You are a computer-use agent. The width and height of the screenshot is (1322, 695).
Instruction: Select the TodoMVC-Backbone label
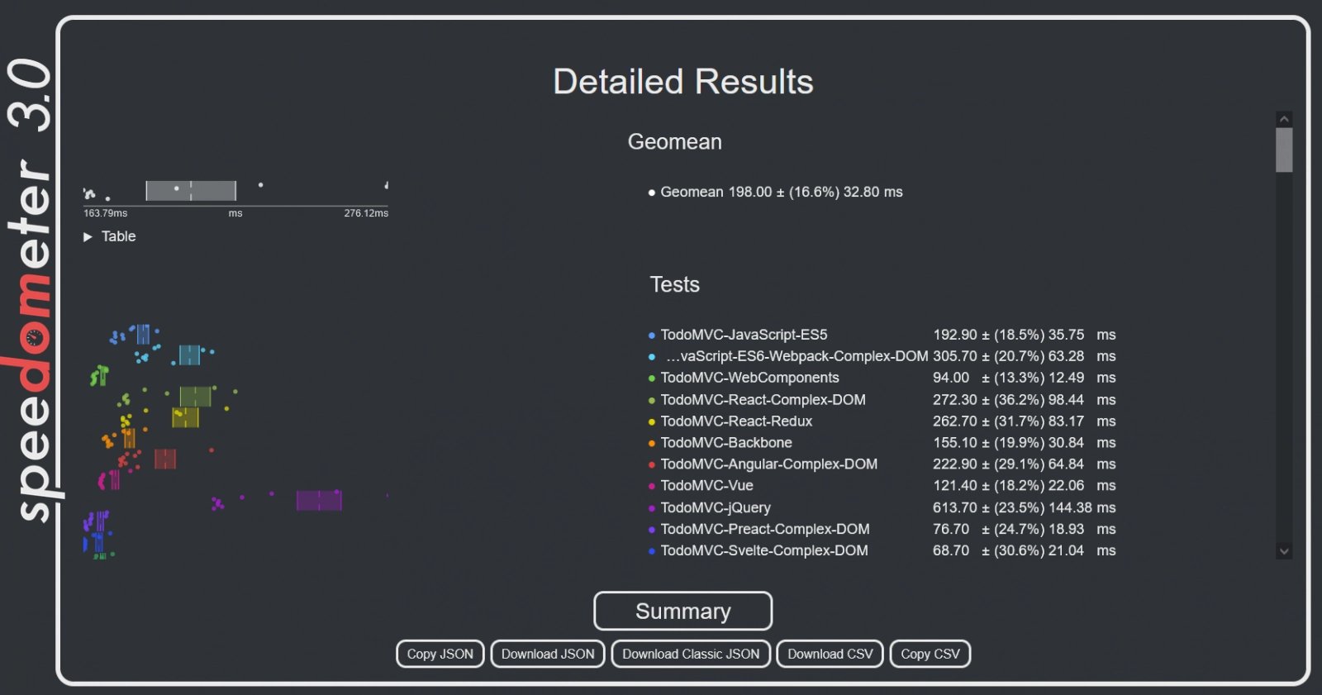click(726, 442)
